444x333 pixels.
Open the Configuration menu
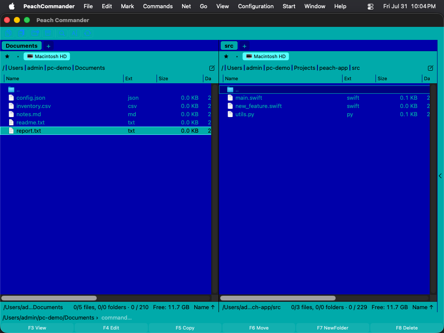point(256,6)
